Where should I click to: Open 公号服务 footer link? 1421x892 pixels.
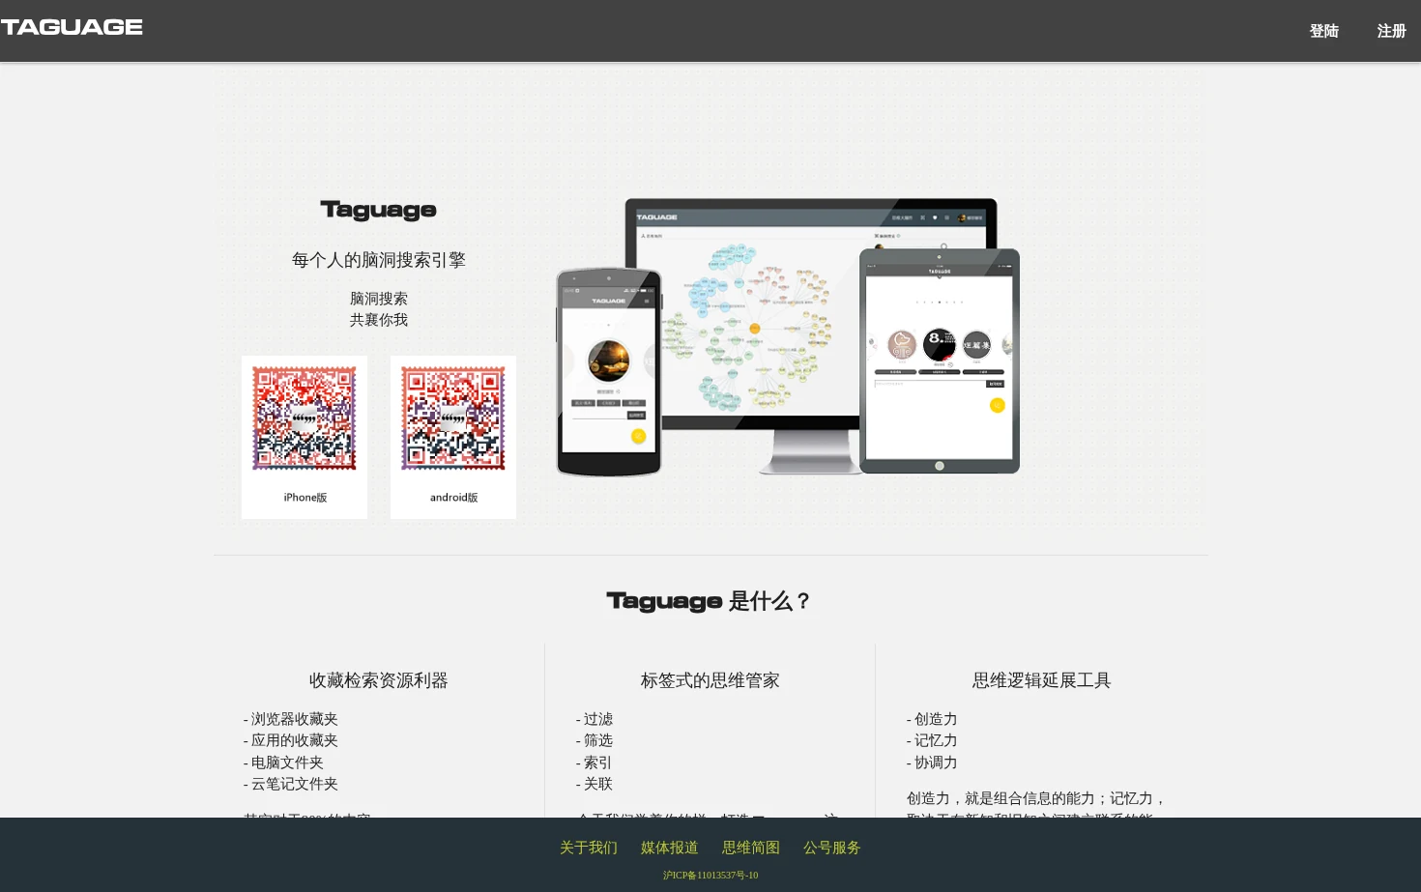(832, 848)
